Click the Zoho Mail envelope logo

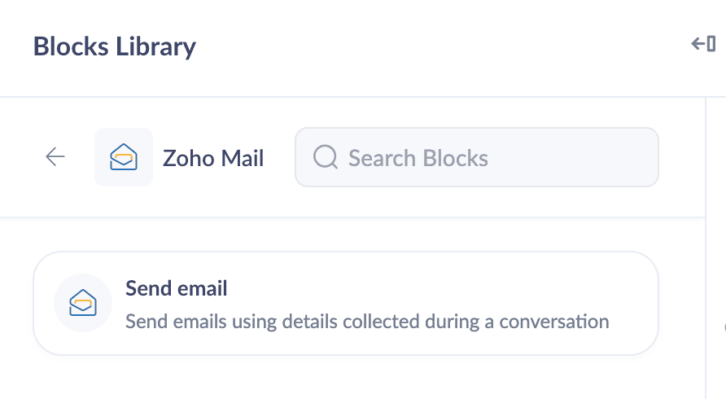pyautogui.click(x=124, y=157)
